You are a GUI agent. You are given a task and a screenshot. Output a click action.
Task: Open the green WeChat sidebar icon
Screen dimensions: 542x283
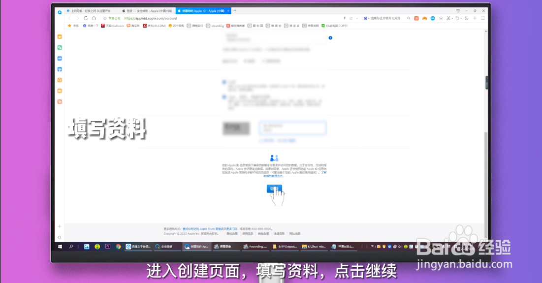tap(60, 48)
